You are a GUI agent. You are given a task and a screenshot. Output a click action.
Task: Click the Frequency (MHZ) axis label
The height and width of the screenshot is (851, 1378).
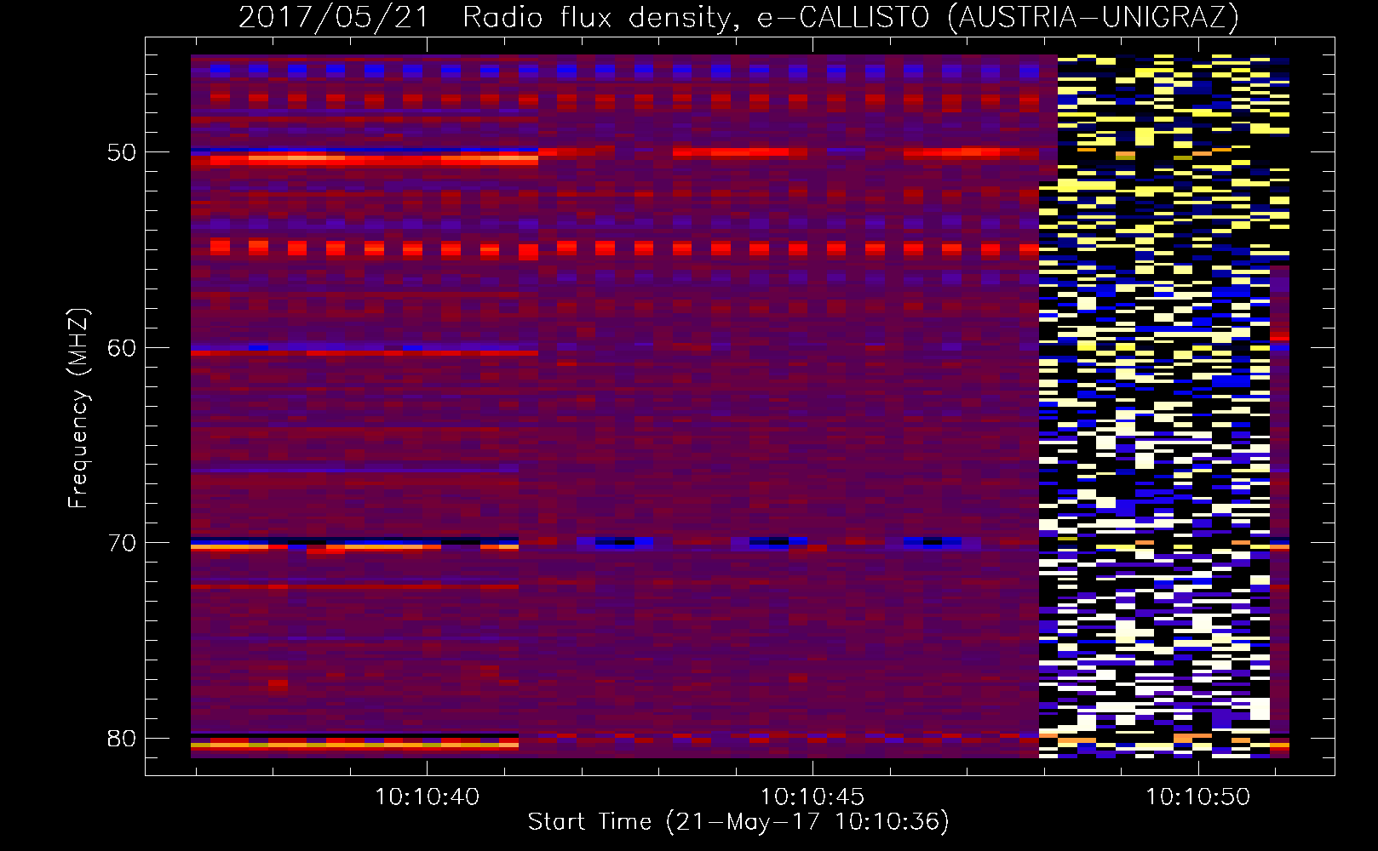78,408
